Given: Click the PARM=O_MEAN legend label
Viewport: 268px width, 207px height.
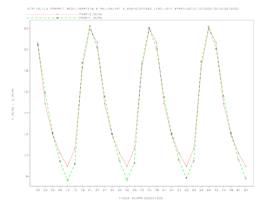Looking at the screenshot, I should point(90,14).
